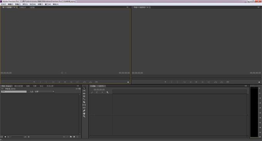
Task: Select the Razor tool
Action: pos(84,102)
